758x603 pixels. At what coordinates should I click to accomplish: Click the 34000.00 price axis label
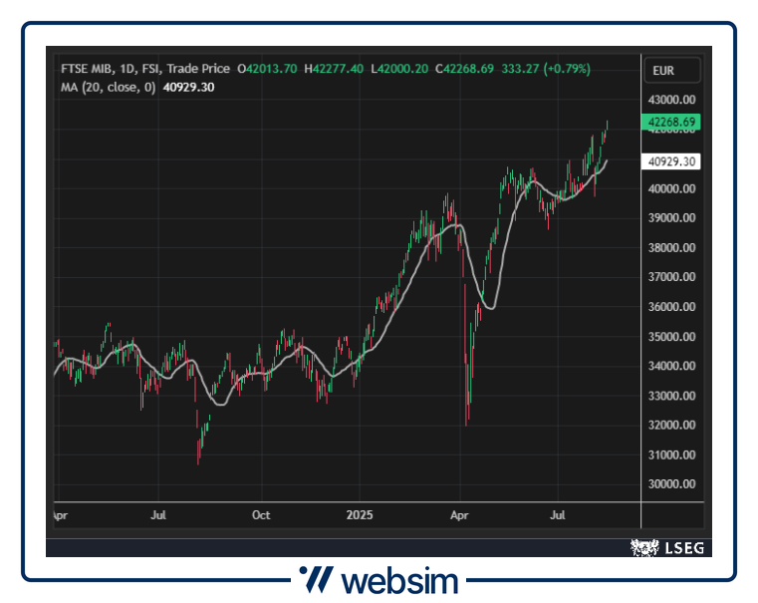point(671,366)
